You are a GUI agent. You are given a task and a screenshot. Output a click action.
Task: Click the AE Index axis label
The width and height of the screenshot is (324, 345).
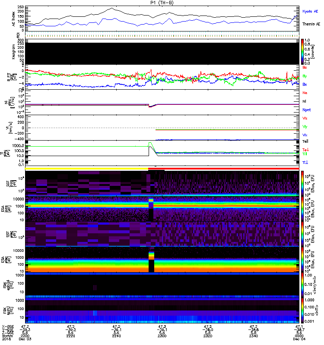(x=14, y=19)
